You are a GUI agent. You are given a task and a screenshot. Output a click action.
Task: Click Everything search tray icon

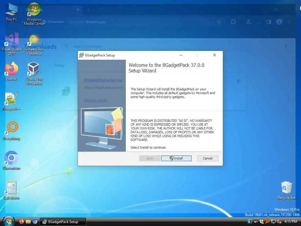[x=267, y=222]
